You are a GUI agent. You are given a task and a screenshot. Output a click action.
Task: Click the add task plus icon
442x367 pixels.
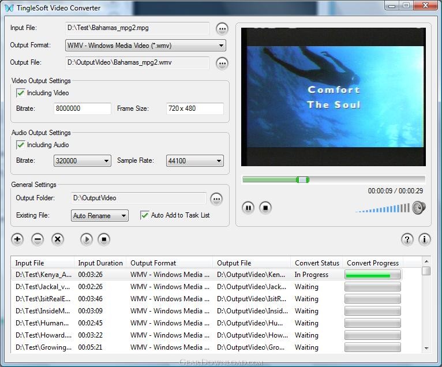pos(17,239)
